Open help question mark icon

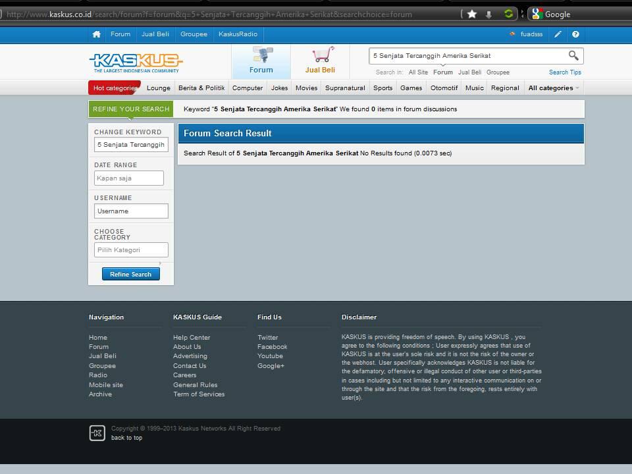pos(575,34)
